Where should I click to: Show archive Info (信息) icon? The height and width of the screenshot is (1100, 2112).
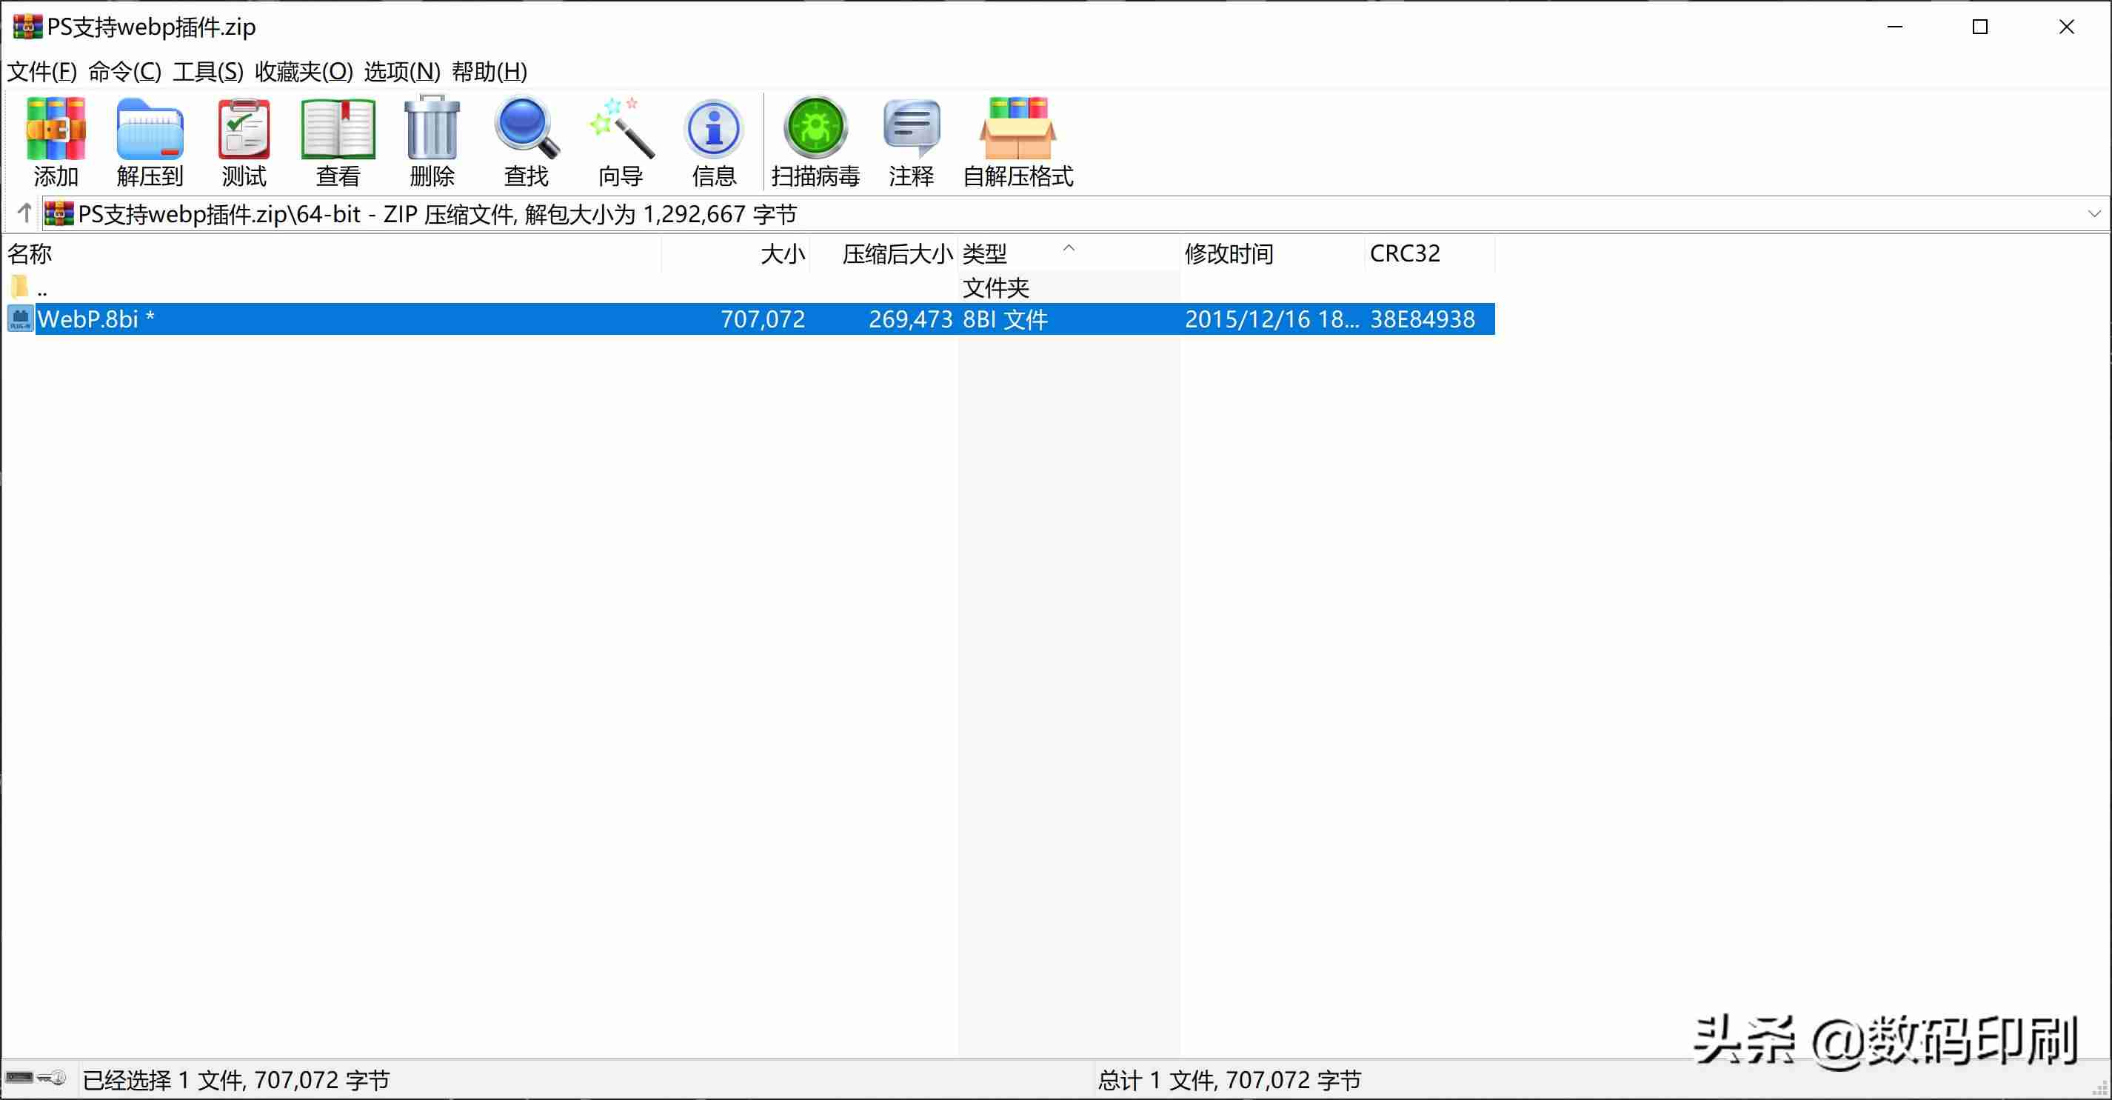pos(714,141)
